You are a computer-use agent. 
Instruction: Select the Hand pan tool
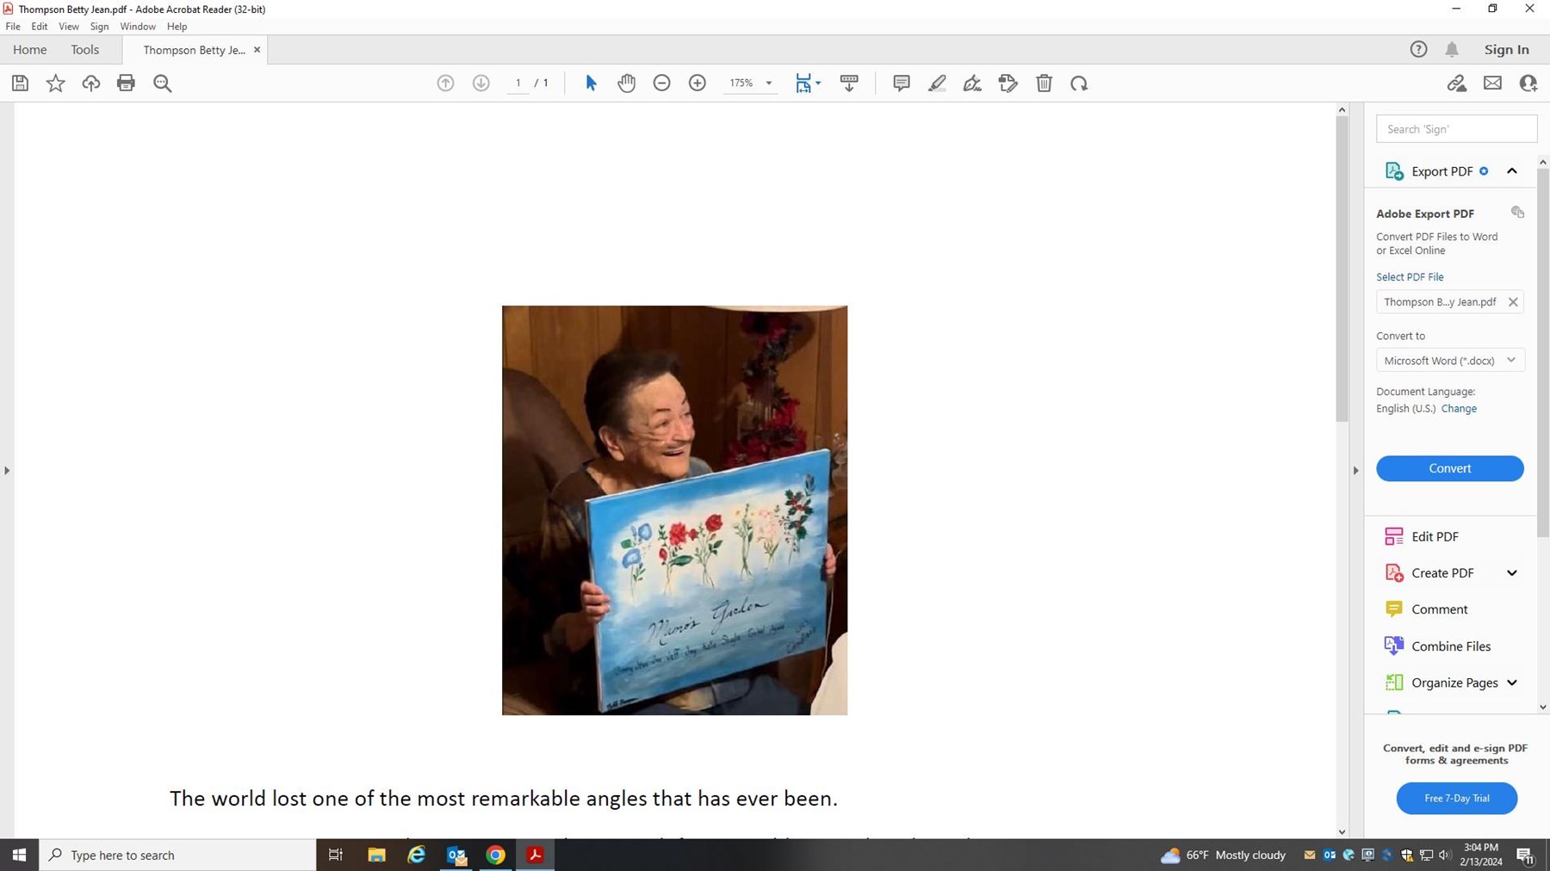[x=626, y=83]
